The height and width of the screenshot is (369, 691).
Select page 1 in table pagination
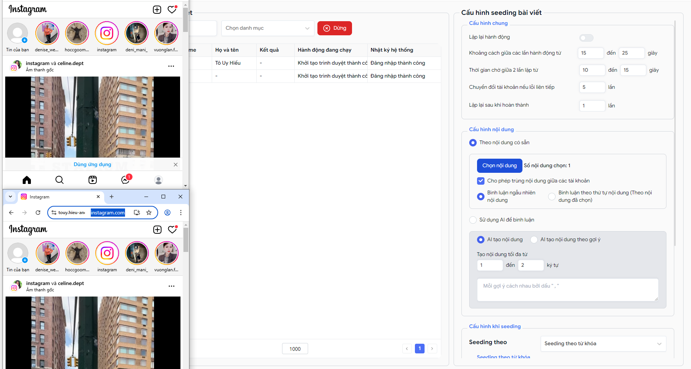pos(420,349)
